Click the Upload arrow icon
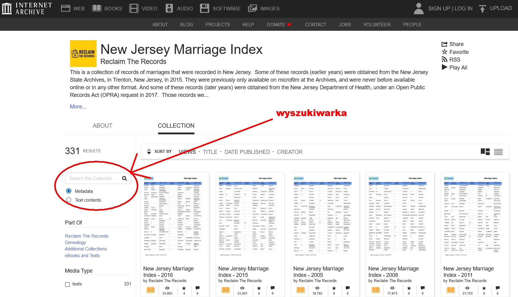 [482, 9]
